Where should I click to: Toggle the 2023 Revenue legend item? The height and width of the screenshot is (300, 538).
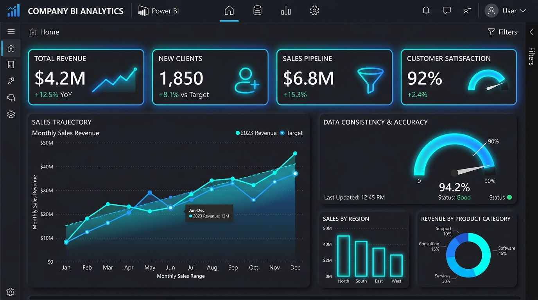256,133
